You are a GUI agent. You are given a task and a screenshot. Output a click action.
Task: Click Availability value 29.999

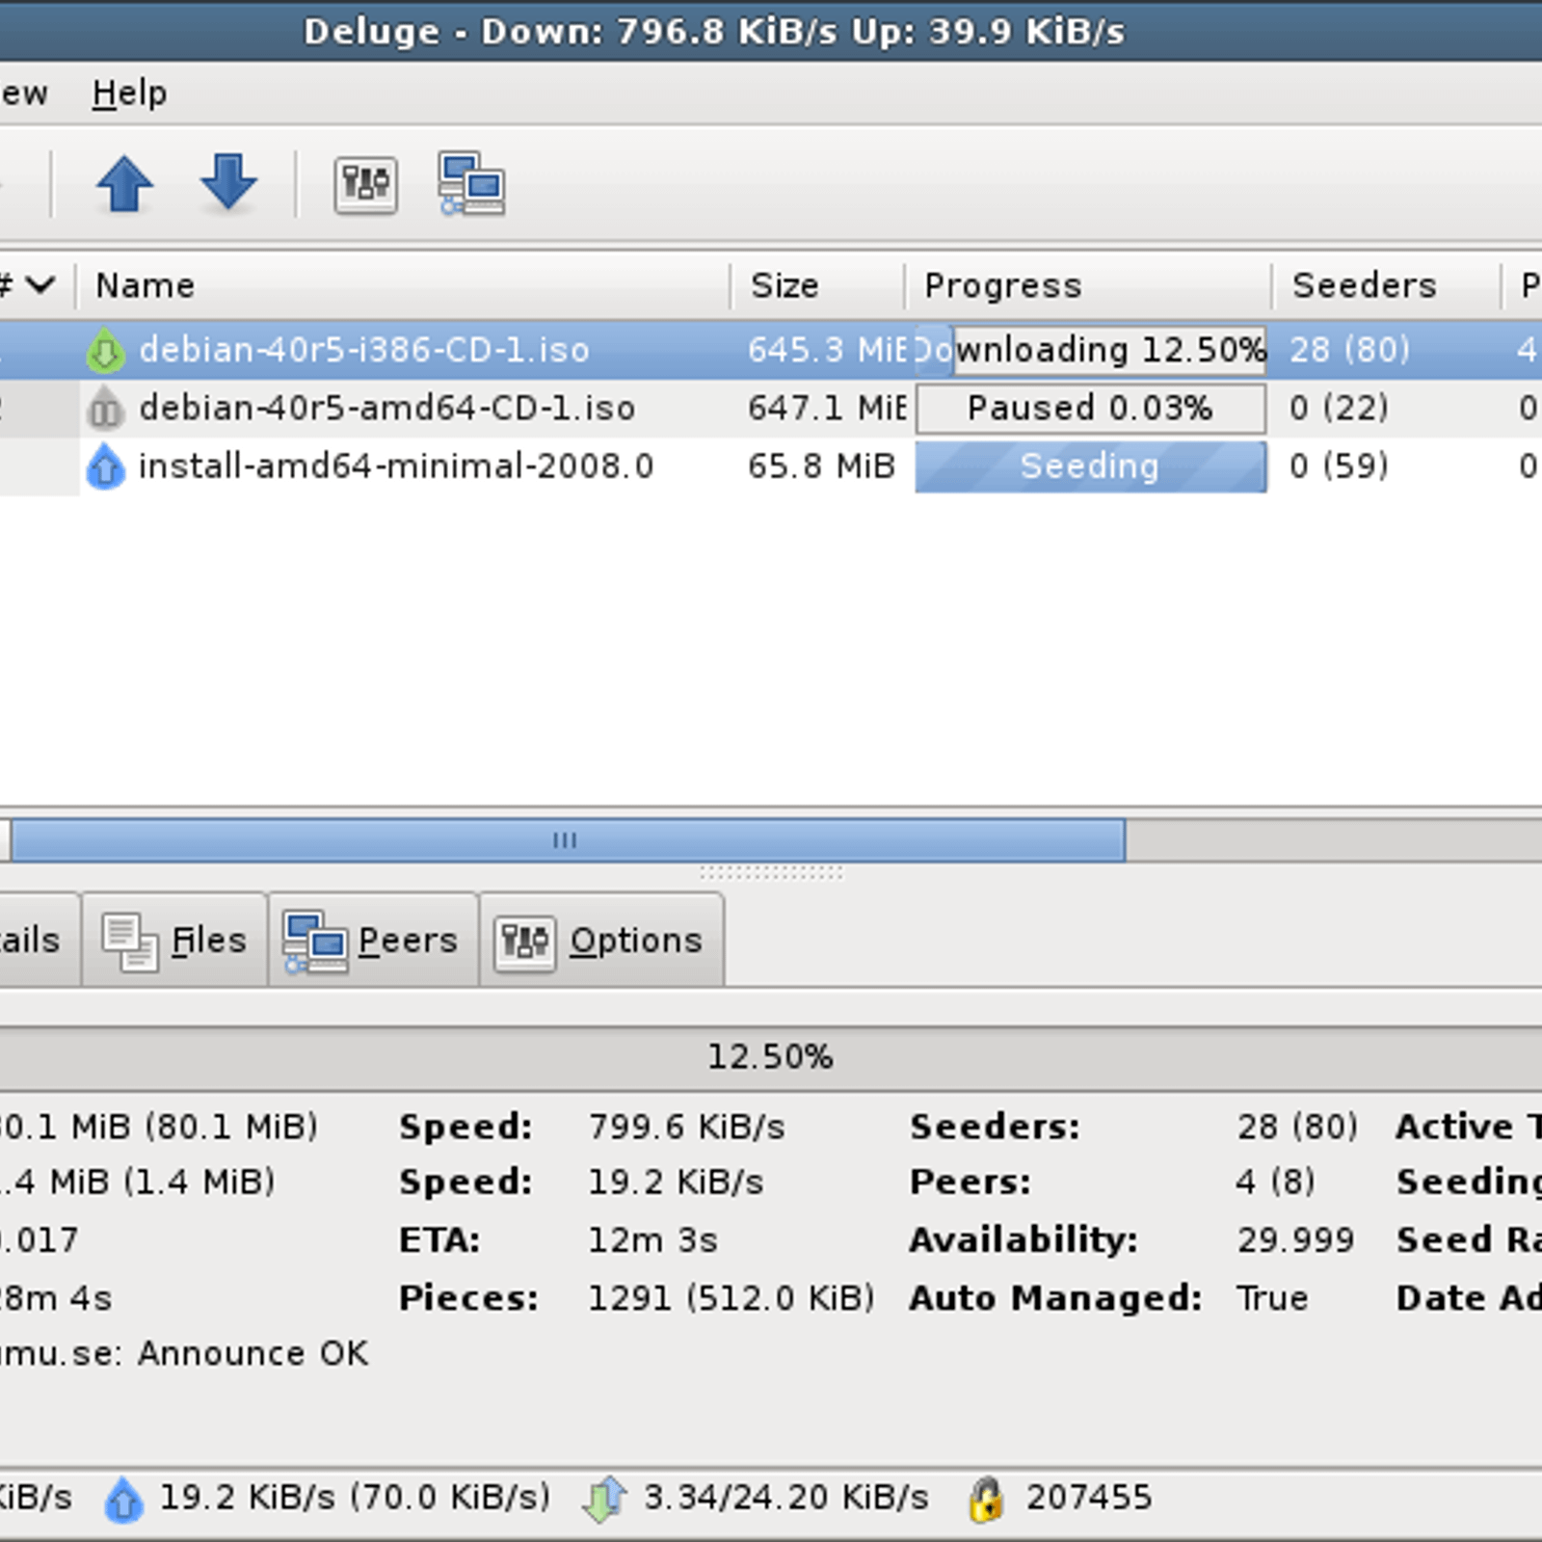[1296, 1240]
